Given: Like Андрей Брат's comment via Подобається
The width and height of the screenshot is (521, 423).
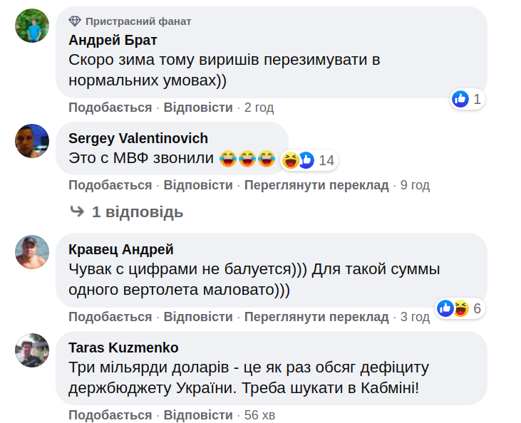Looking at the screenshot, I should pos(110,108).
